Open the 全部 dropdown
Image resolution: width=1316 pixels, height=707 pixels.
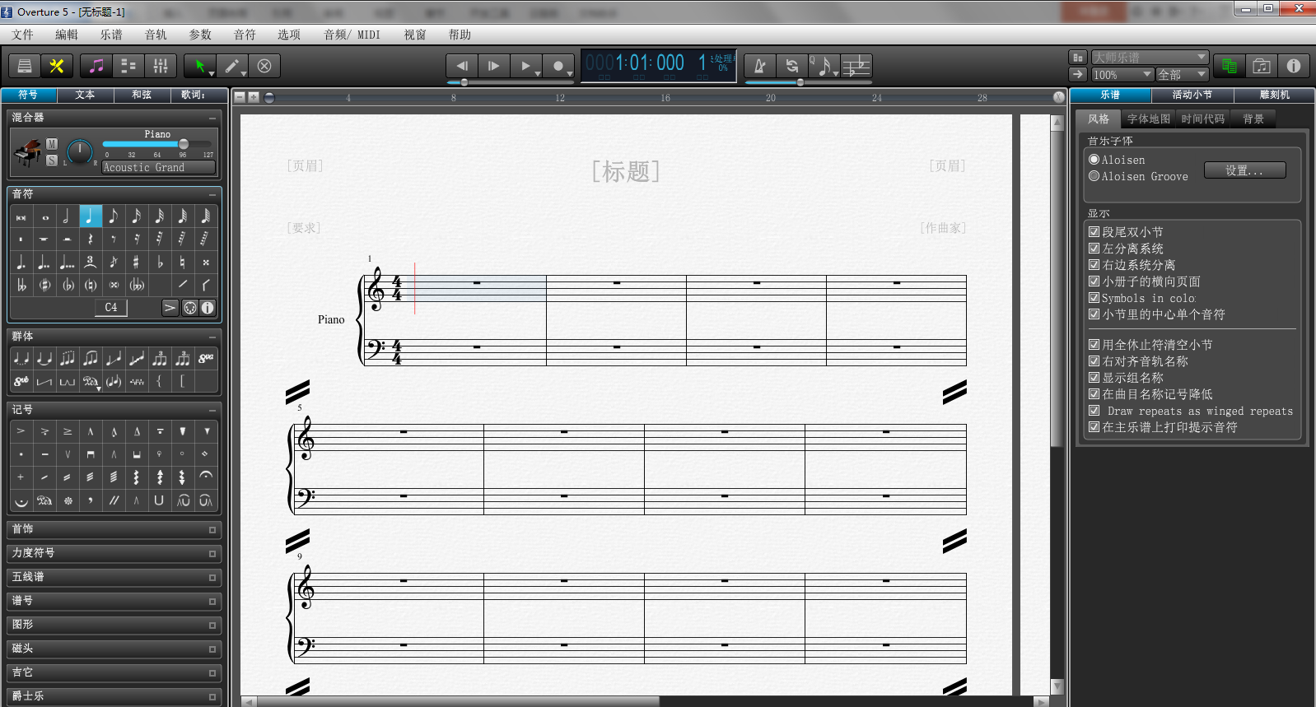tap(1181, 75)
